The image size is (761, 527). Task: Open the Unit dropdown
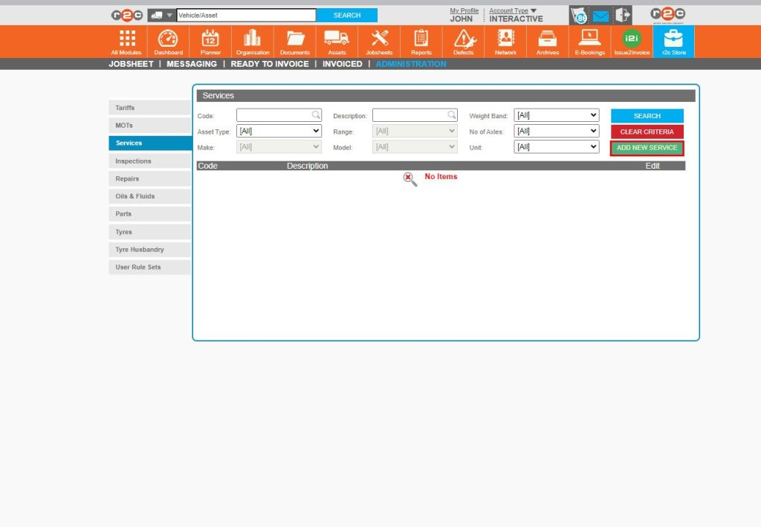click(556, 146)
